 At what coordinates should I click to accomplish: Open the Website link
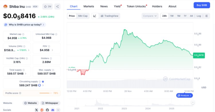pyautogui.click(x=31, y=103)
